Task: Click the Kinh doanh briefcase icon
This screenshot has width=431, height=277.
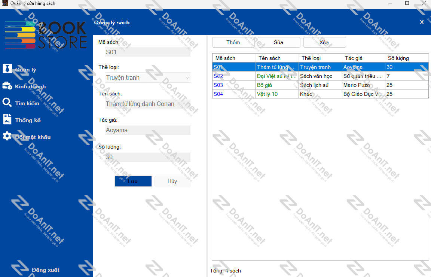Action: point(7,86)
